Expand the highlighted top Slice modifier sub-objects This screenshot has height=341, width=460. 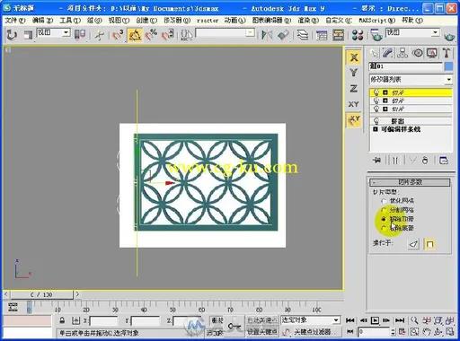(385, 92)
